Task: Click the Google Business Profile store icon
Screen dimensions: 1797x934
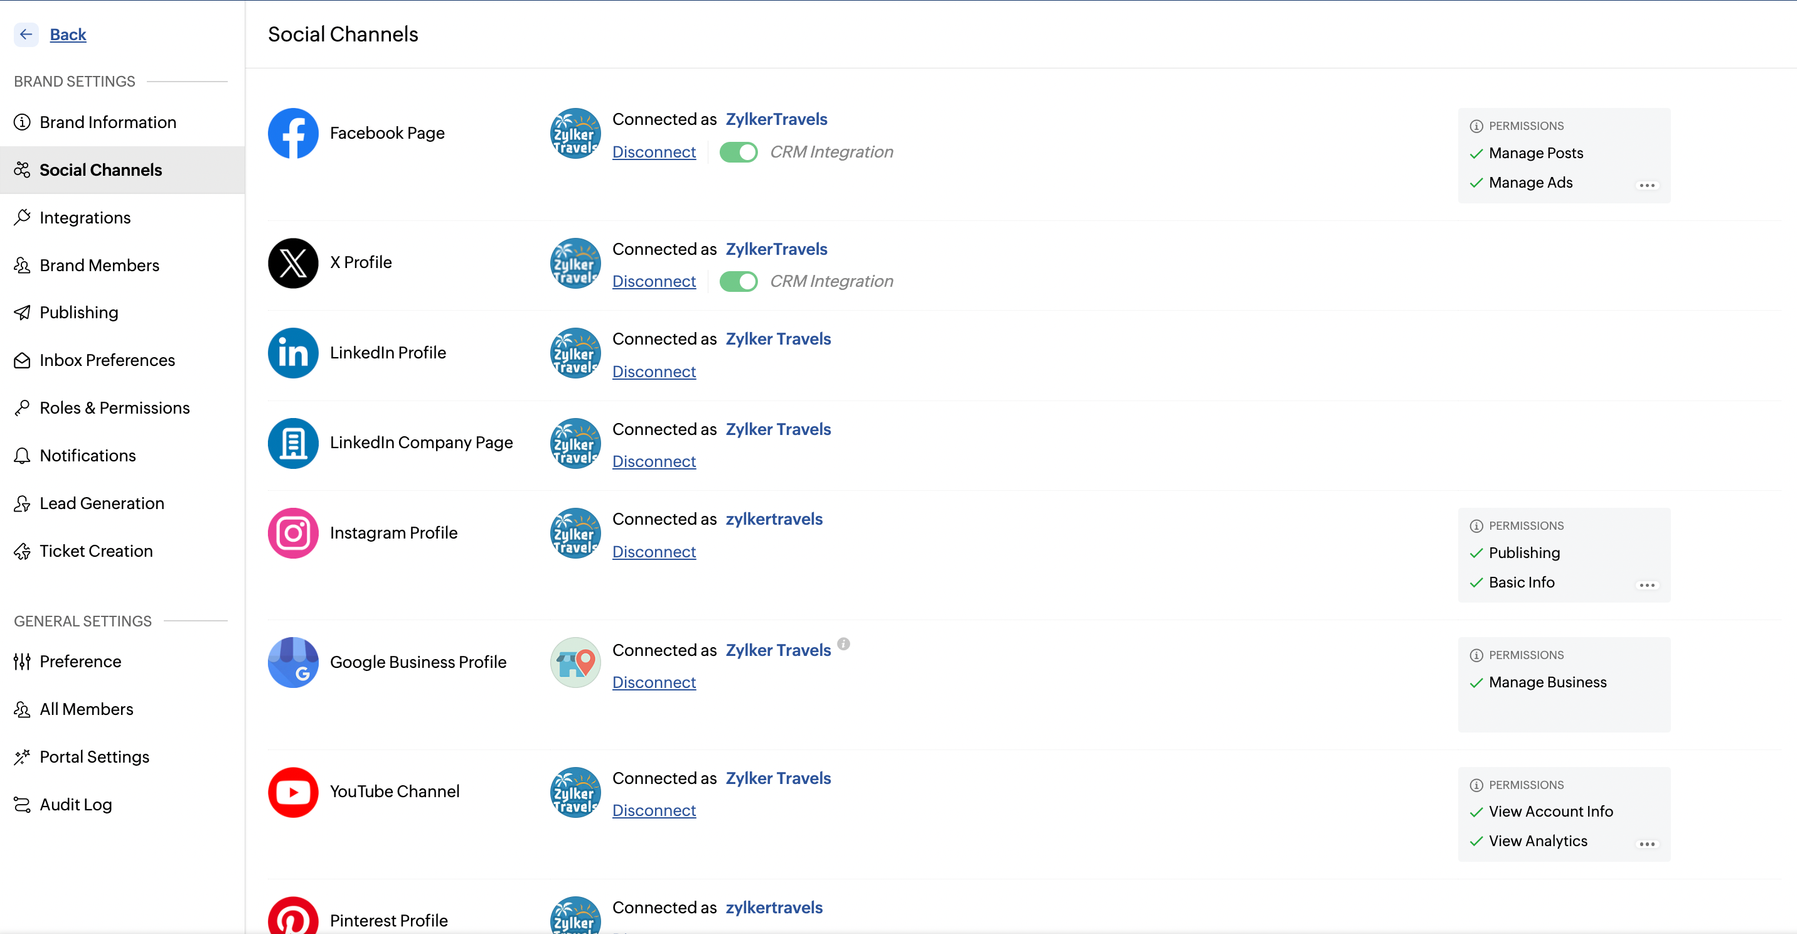Action: (x=293, y=662)
